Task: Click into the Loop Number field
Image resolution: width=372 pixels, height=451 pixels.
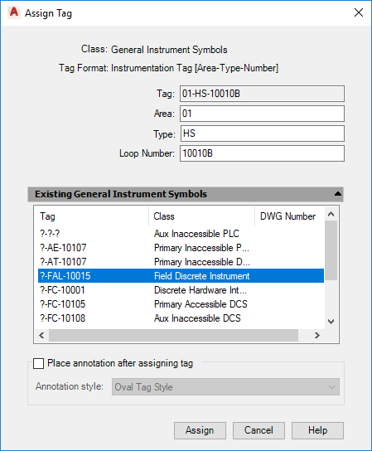Action: (x=262, y=153)
